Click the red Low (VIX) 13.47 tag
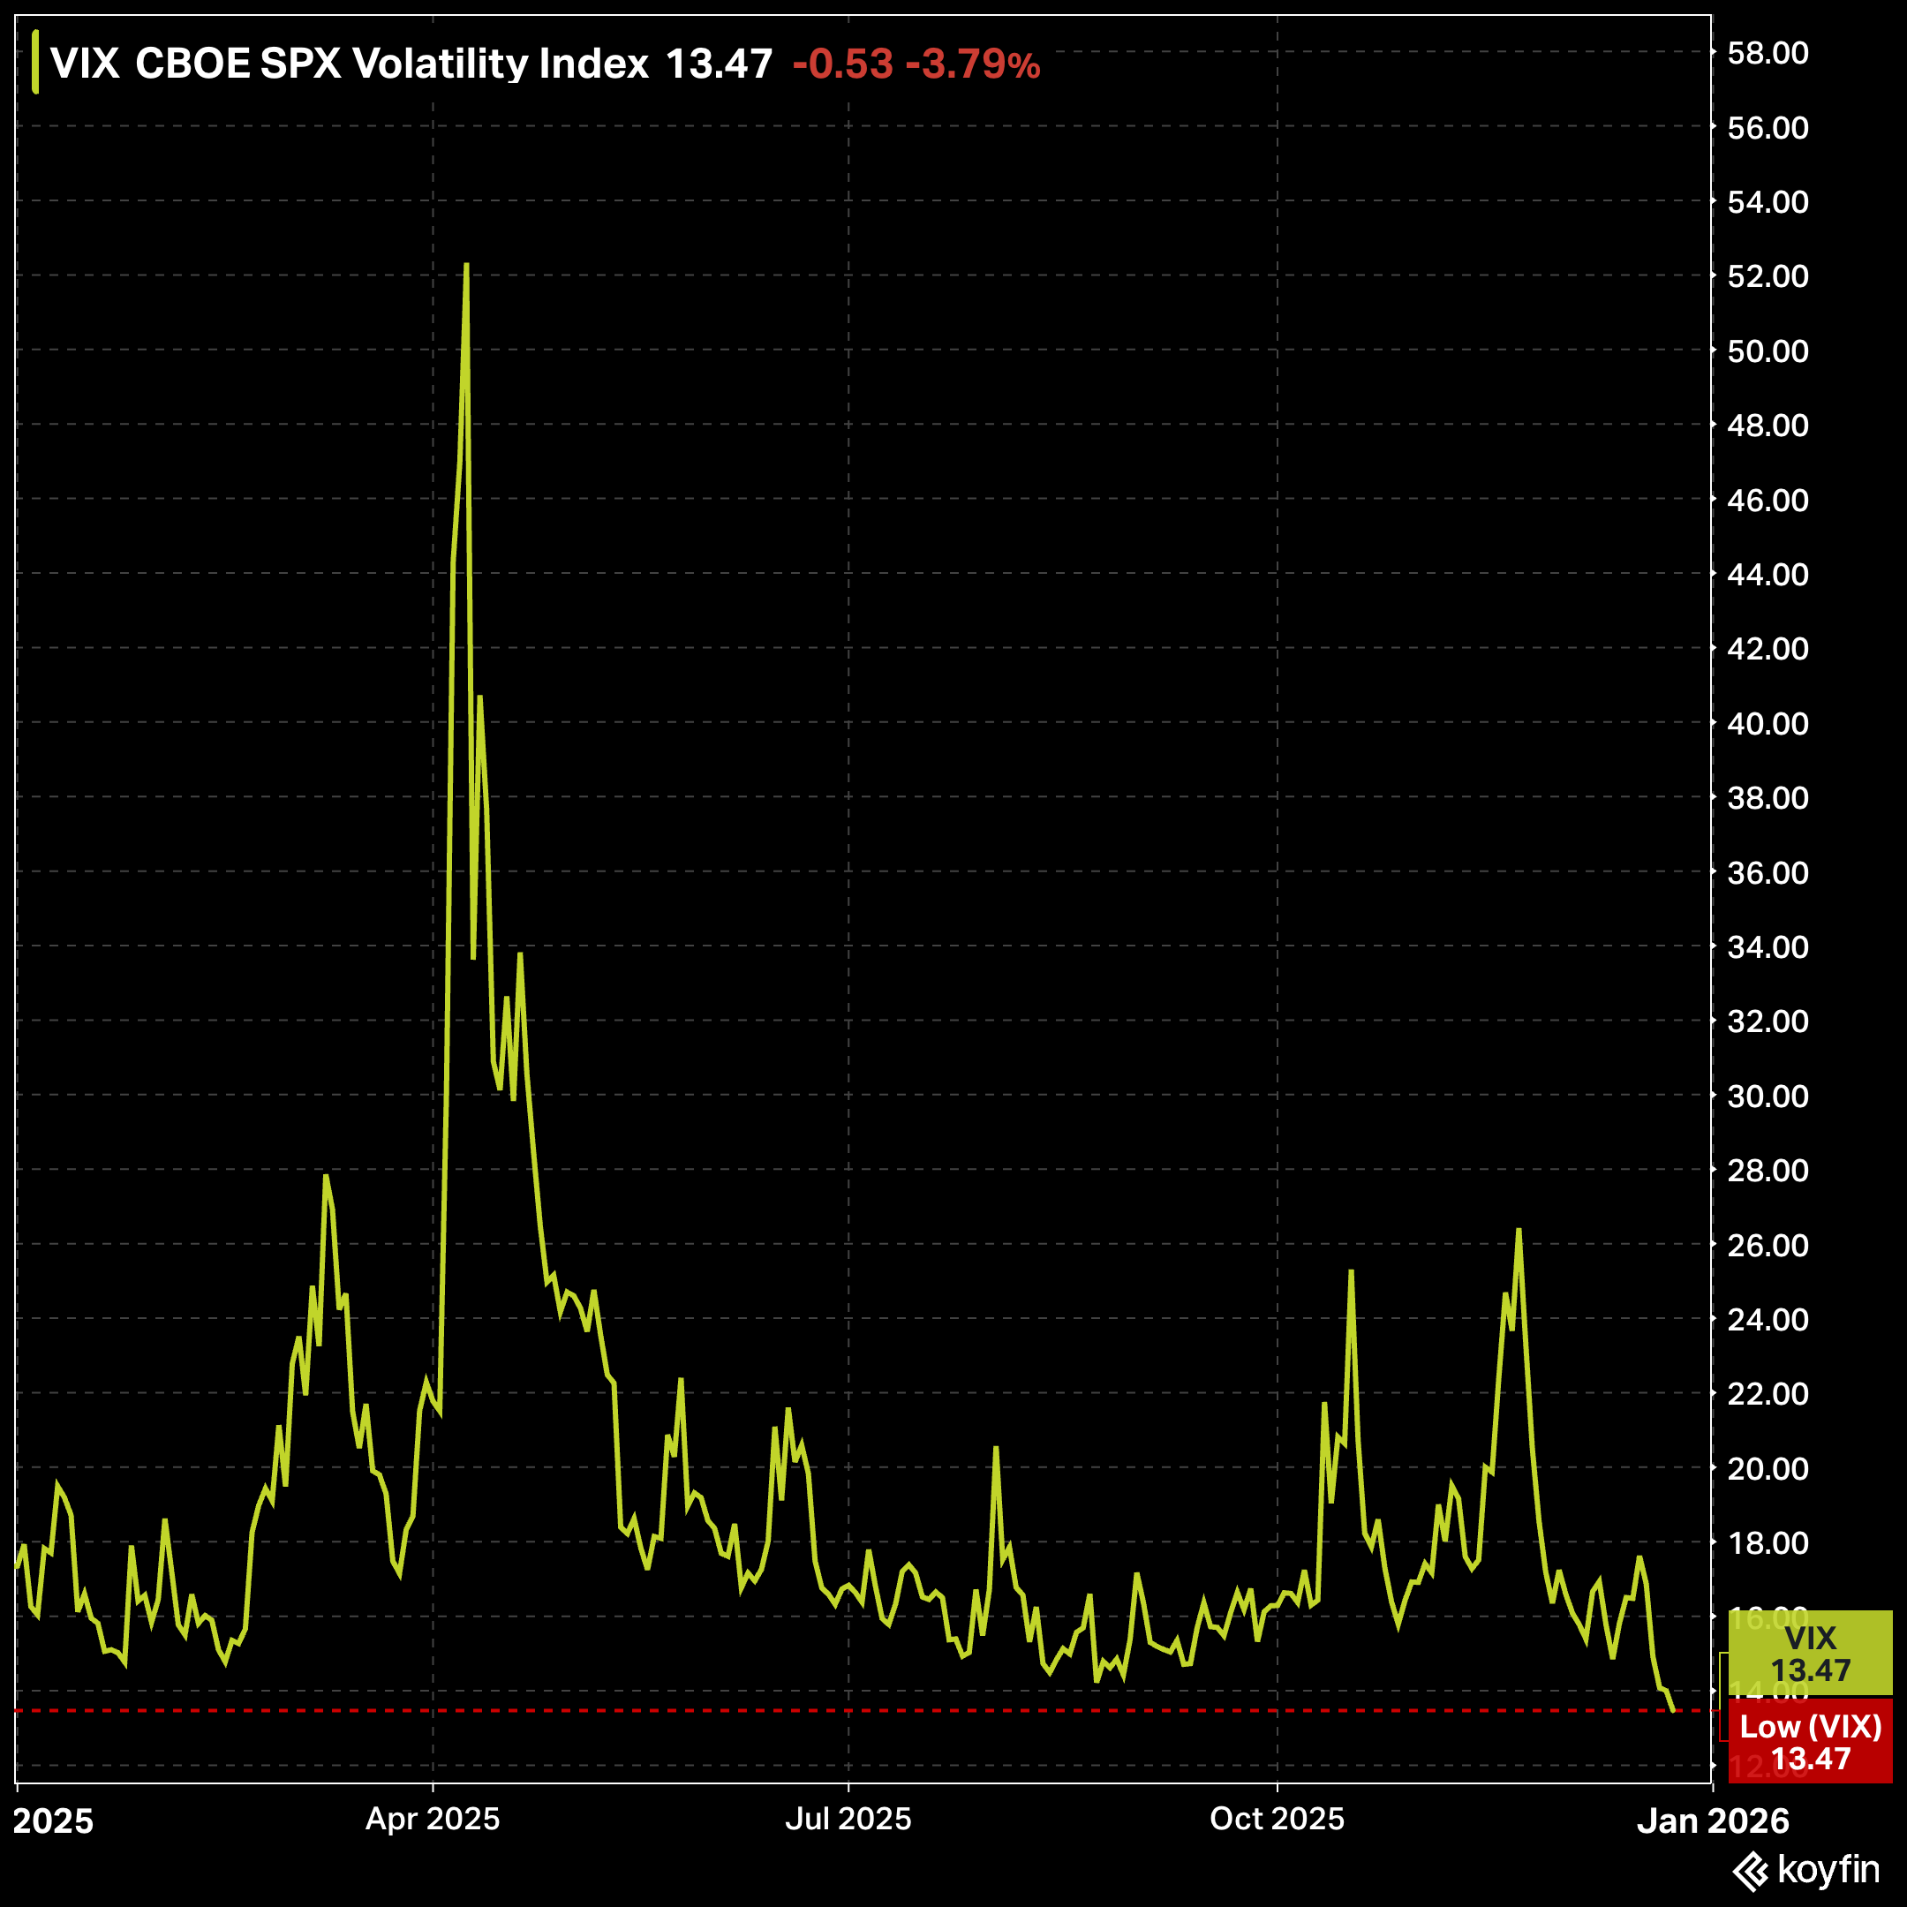1907x1907 pixels. [1810, 1742]
